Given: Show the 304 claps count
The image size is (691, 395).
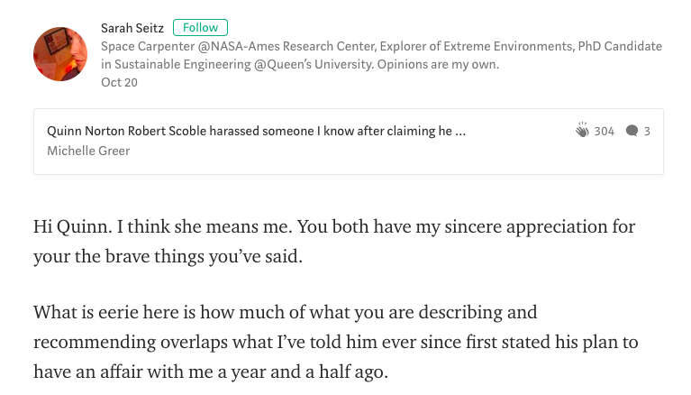Looking at the screenshot, I should click(605, 131).
